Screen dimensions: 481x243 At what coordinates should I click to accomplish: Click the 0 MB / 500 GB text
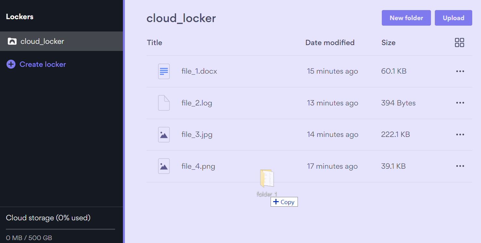tap(29, 238)
